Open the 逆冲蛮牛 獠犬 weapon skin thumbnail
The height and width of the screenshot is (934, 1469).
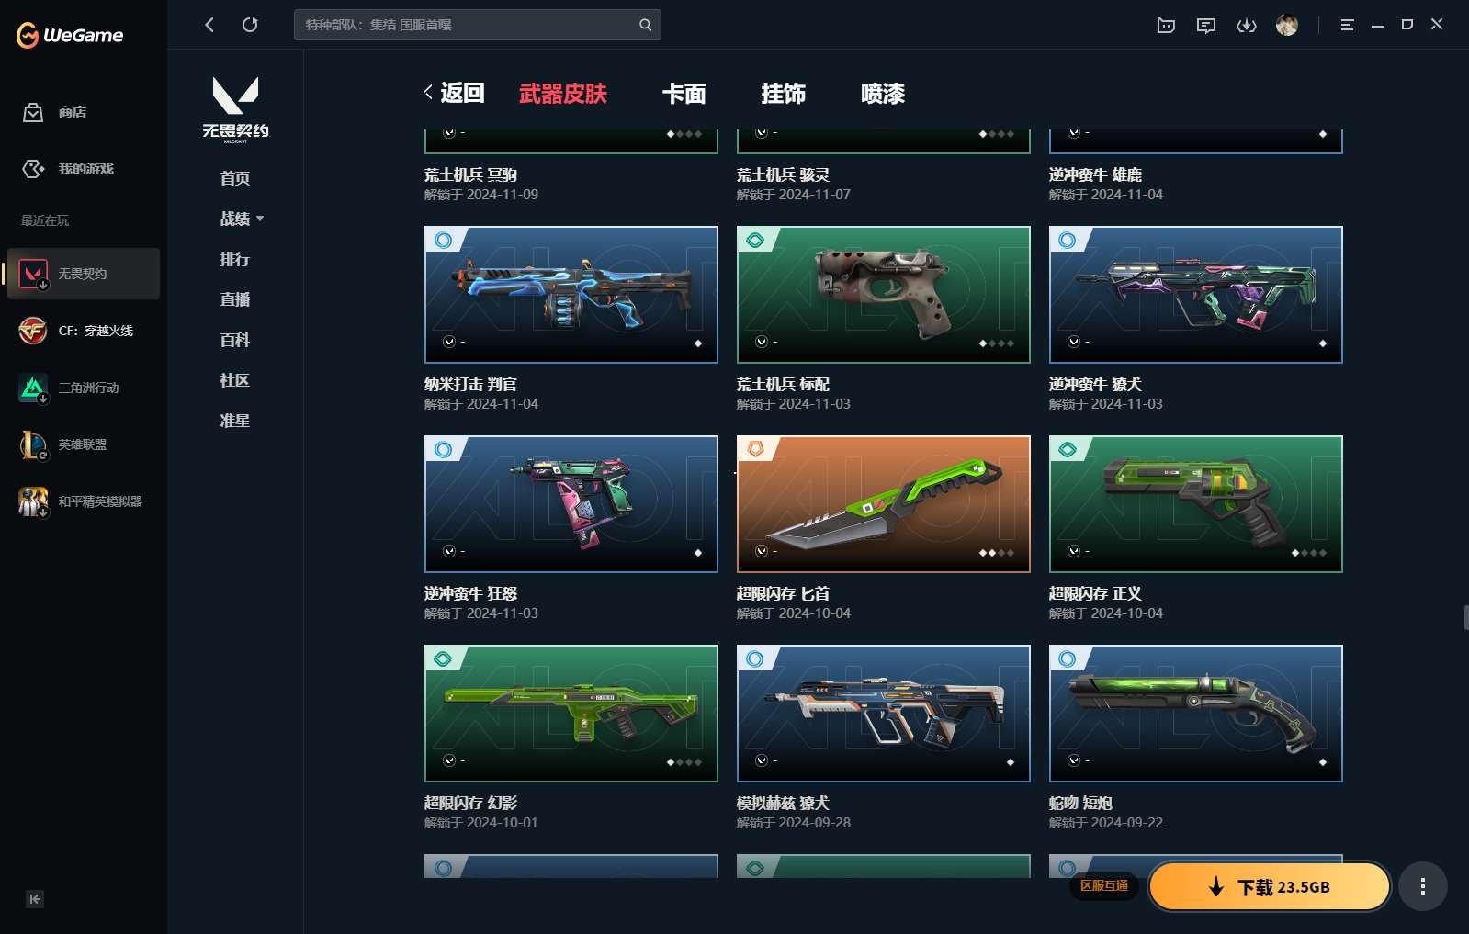click(x=1195, y=295)
